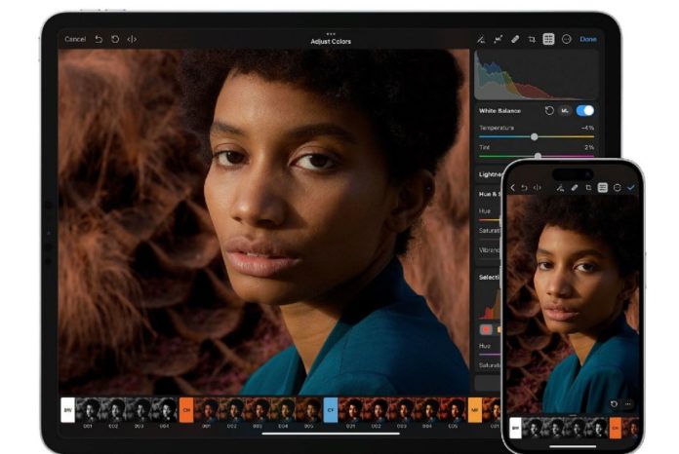Viewport: 679px width, 454px height.
Task: Click the portrait photo on the iPhone canvas
Action: pos(573,304)
